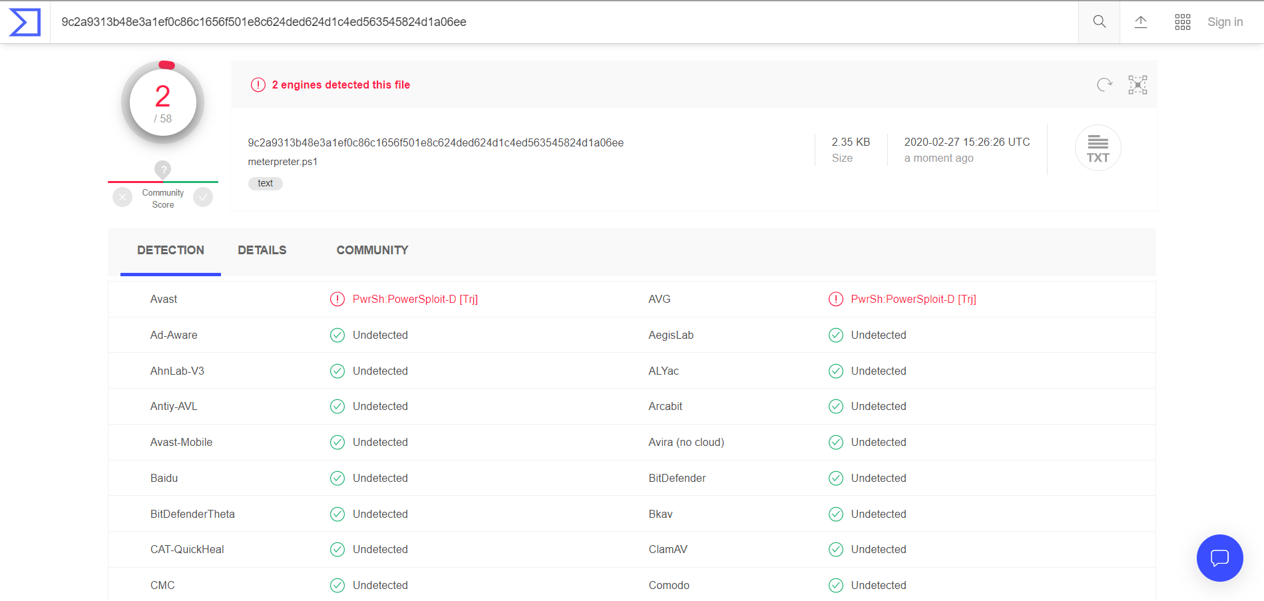The image size is (1264, 601).
Task: Click Arcabit undetected check icon
Action: pos(835,406)
